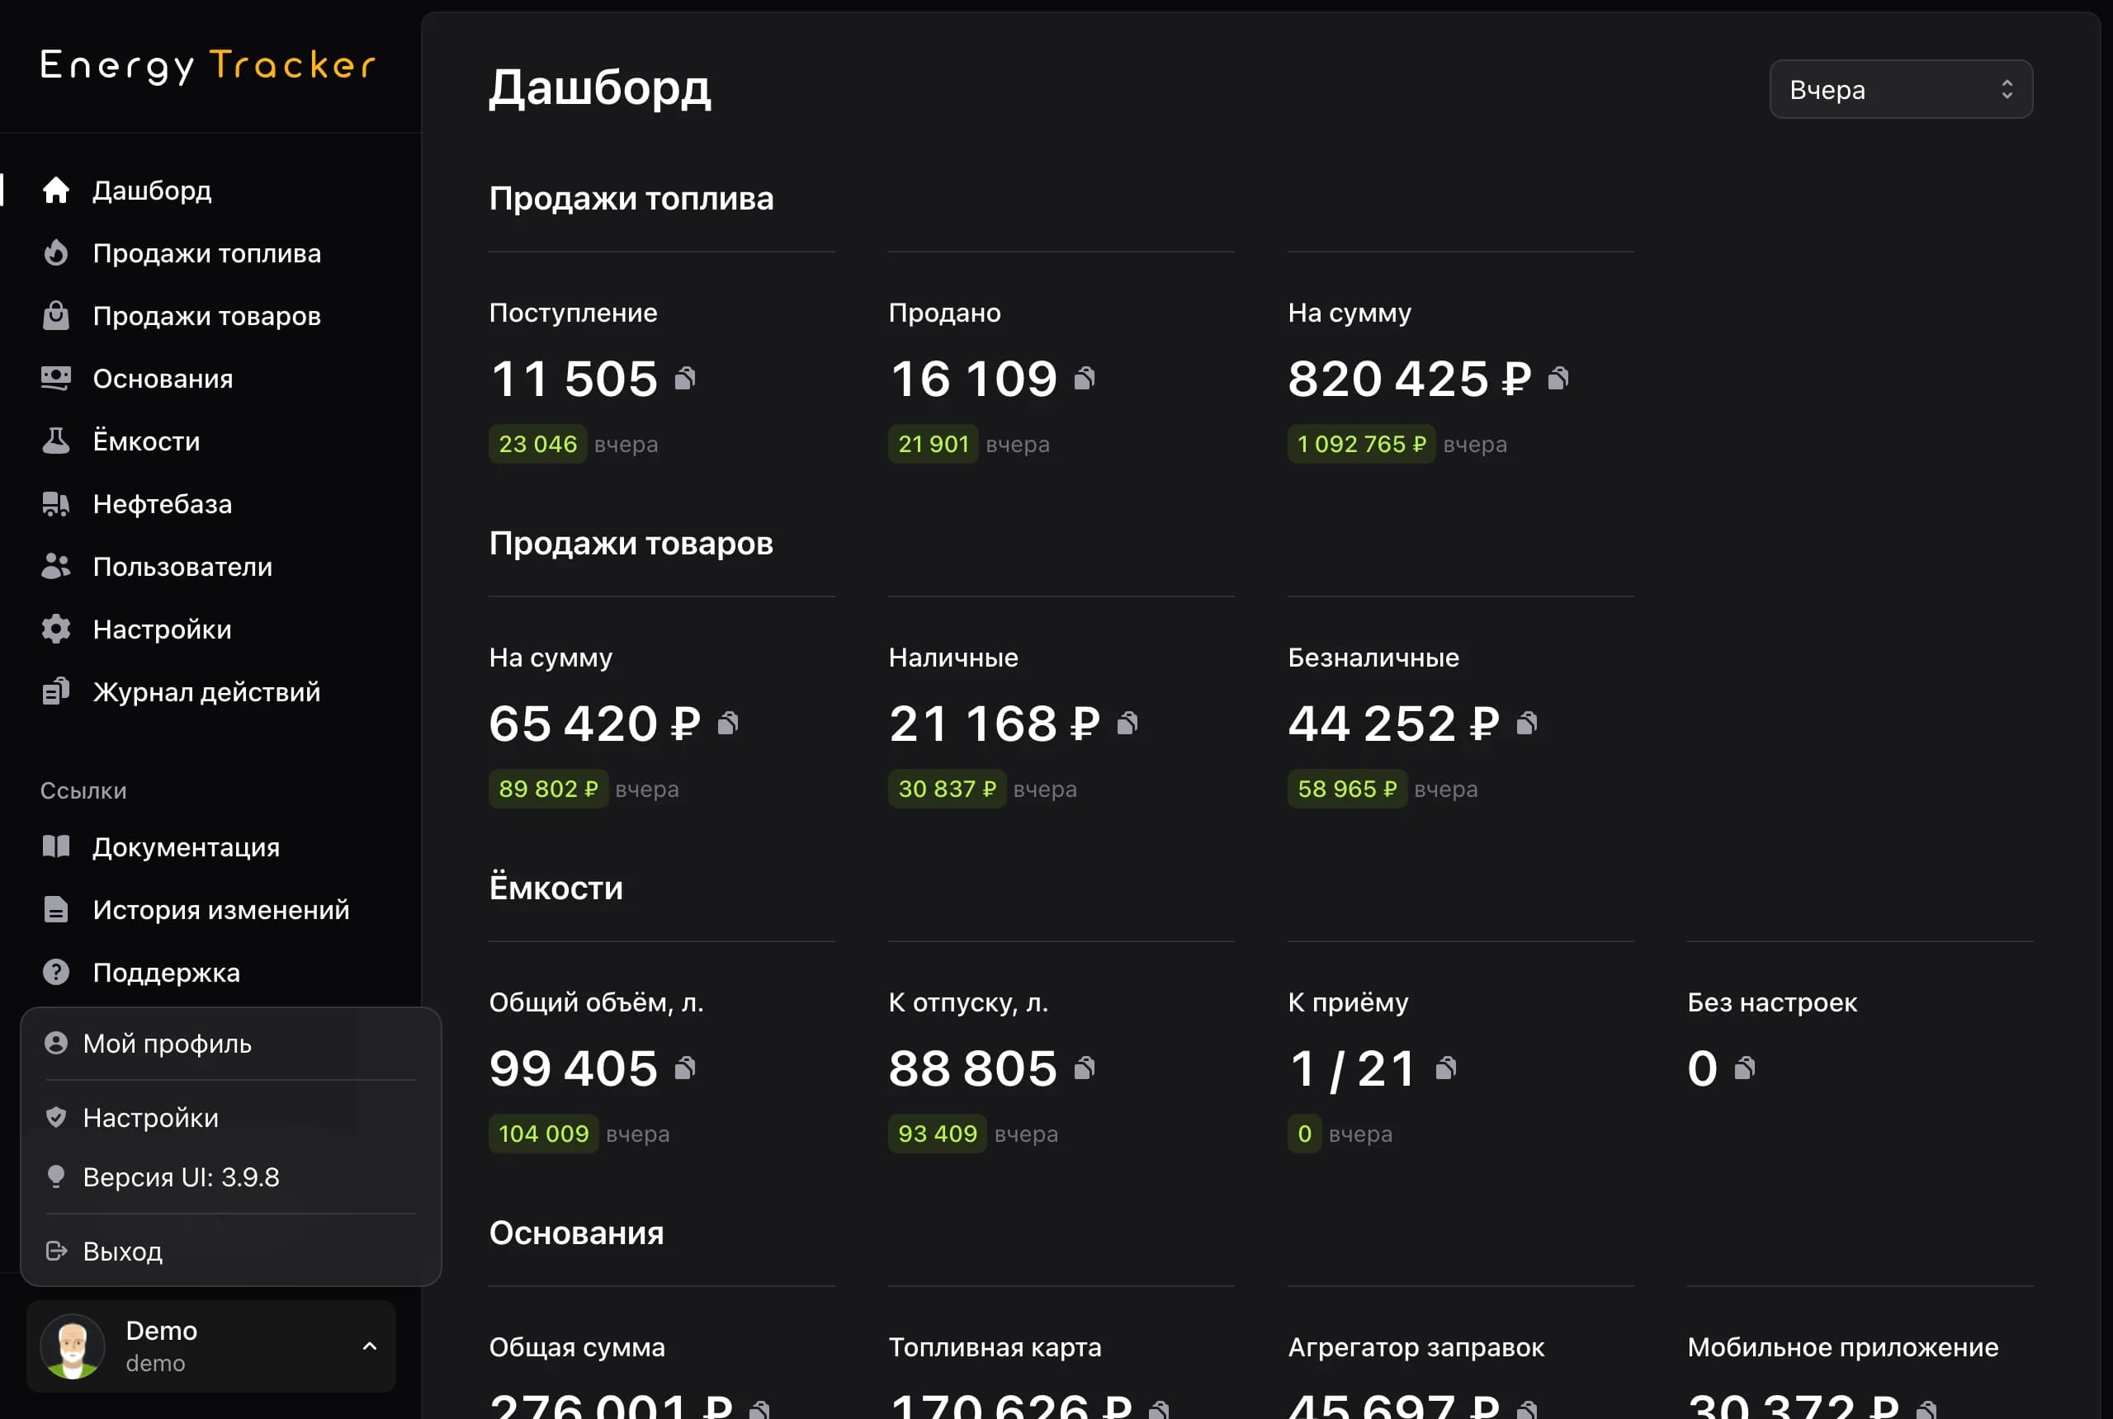The height and width of the screenshot is (1419, 2113).
Task: Copy the К приёму value 1 / 21
Action: click(x=1447, y=1068)
